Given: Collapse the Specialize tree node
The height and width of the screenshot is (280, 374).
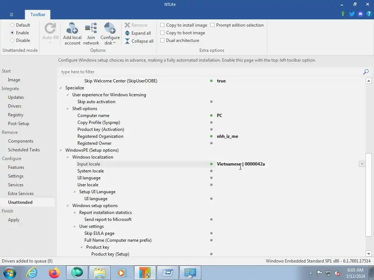Looking at the screenshot, I should [x=61, y=88].
